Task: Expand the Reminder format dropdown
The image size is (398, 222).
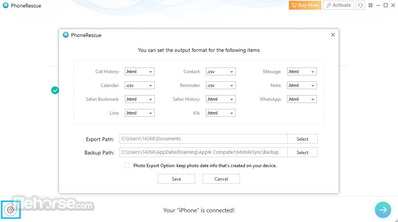Action: click(x=220, y=85)
